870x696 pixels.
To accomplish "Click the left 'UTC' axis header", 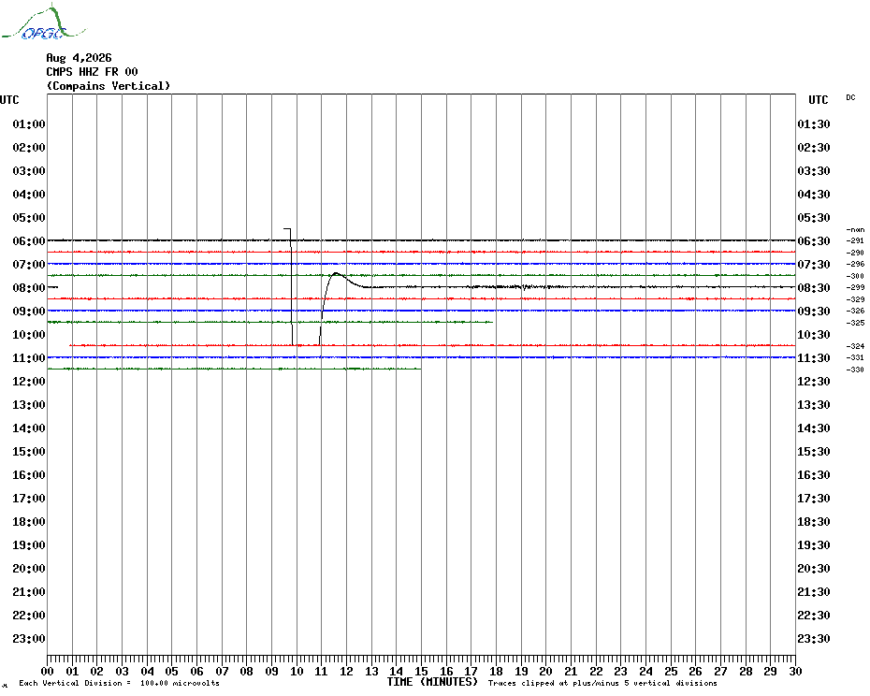I will coord(9,100).
